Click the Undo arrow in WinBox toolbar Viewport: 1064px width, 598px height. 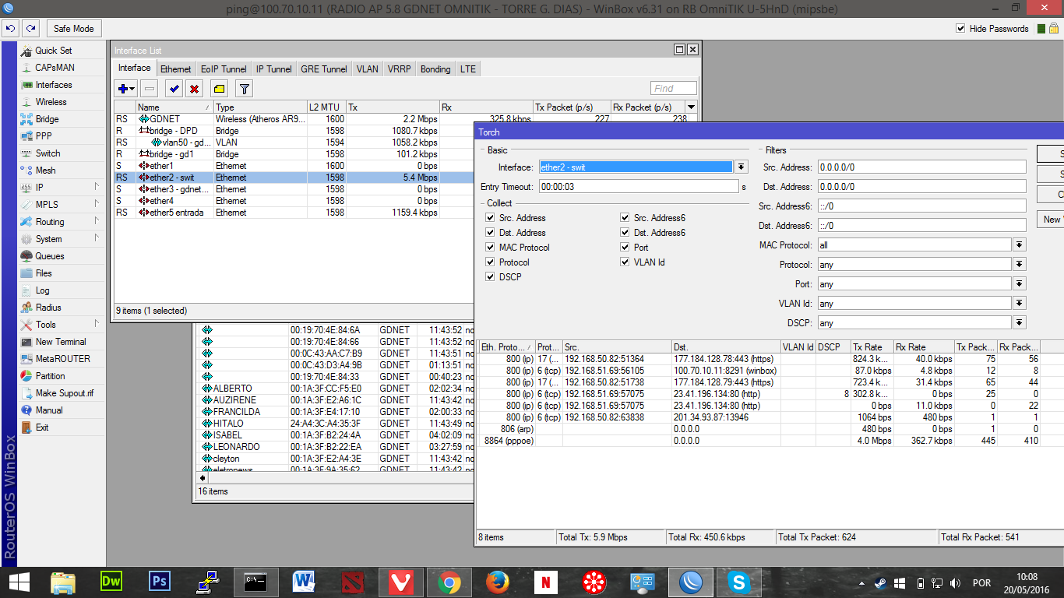pos(10,29)
